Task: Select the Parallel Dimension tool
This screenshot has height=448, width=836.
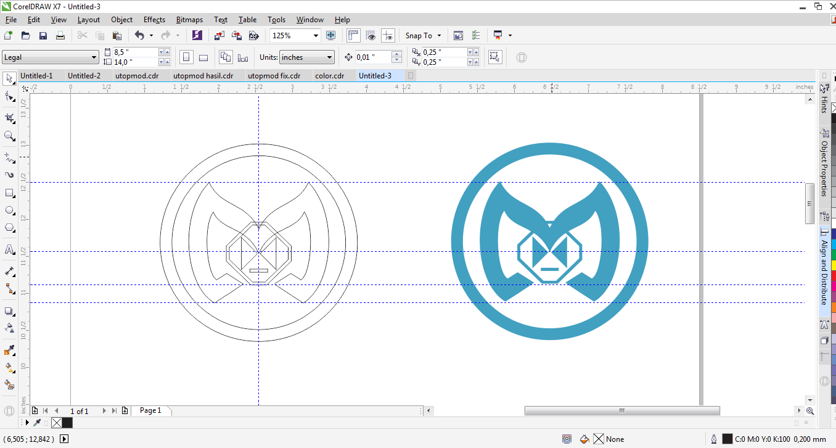Action: [x=9, y=271]
